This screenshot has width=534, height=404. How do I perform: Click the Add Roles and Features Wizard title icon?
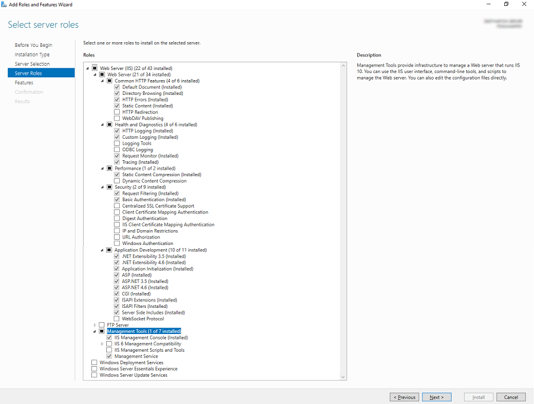pos(4,4)
